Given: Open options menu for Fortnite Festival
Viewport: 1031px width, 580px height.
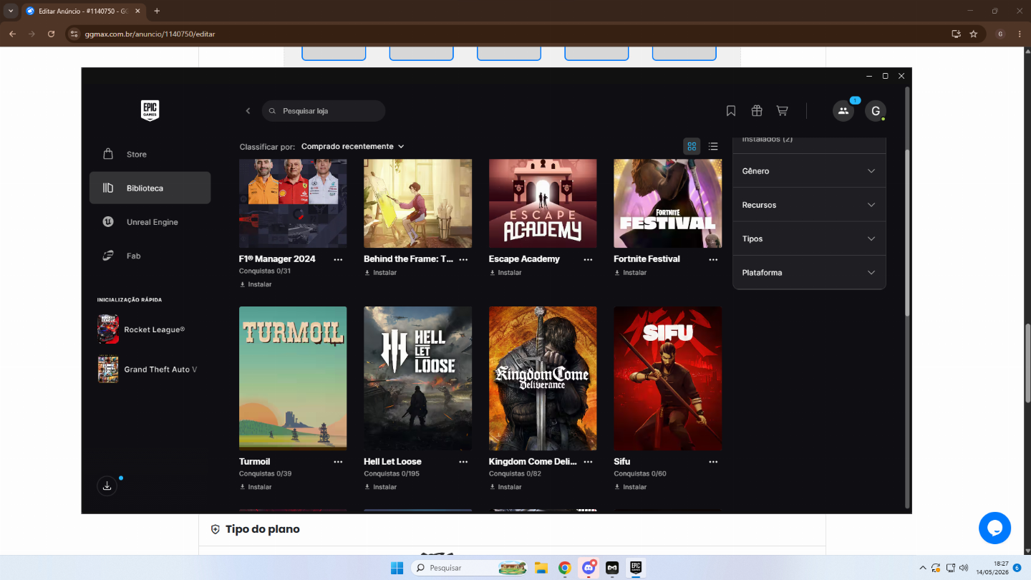Looking at the screenshot, I should coord(713,259).
